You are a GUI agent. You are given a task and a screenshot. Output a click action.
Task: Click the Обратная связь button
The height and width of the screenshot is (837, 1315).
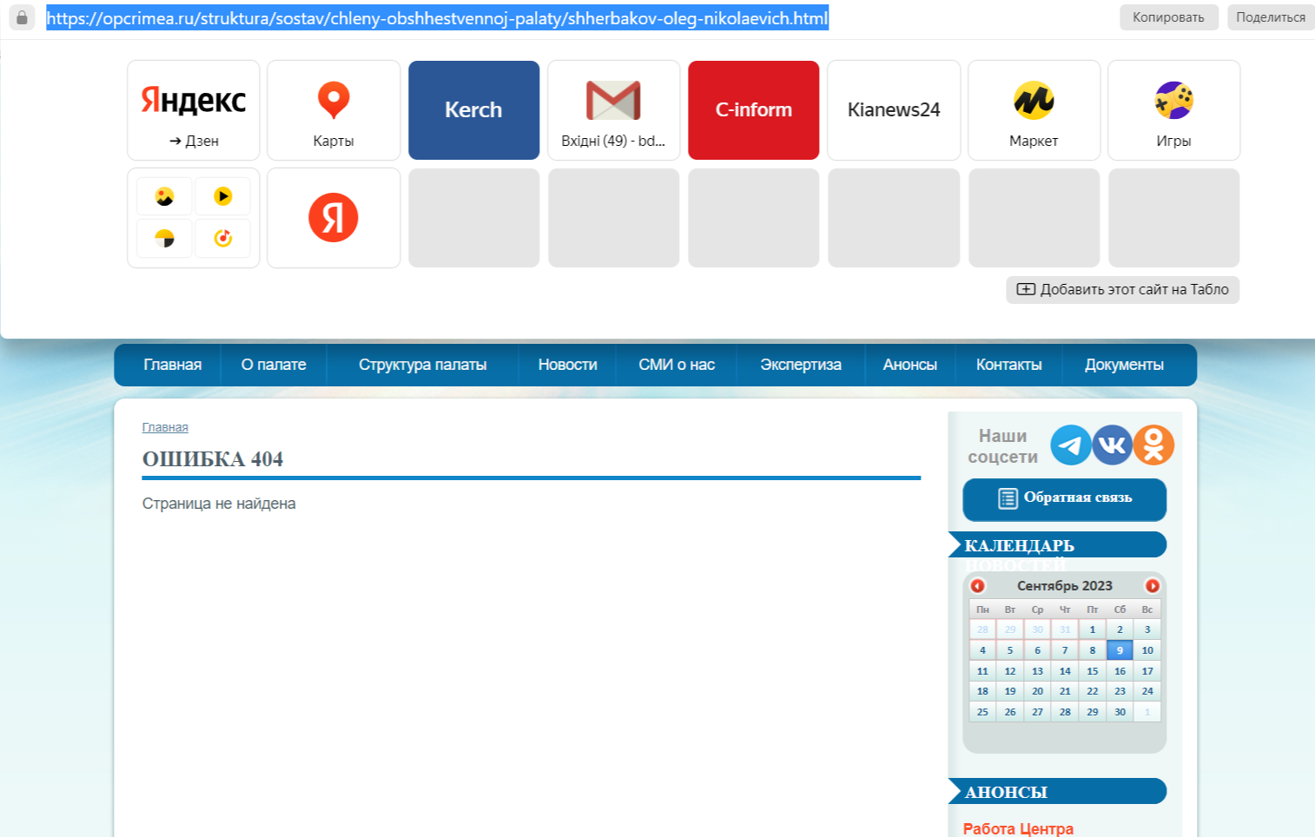click(1065, 499)
